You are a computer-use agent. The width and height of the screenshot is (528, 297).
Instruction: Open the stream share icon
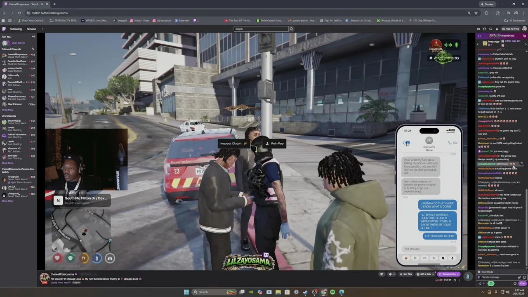pos(455,280)
